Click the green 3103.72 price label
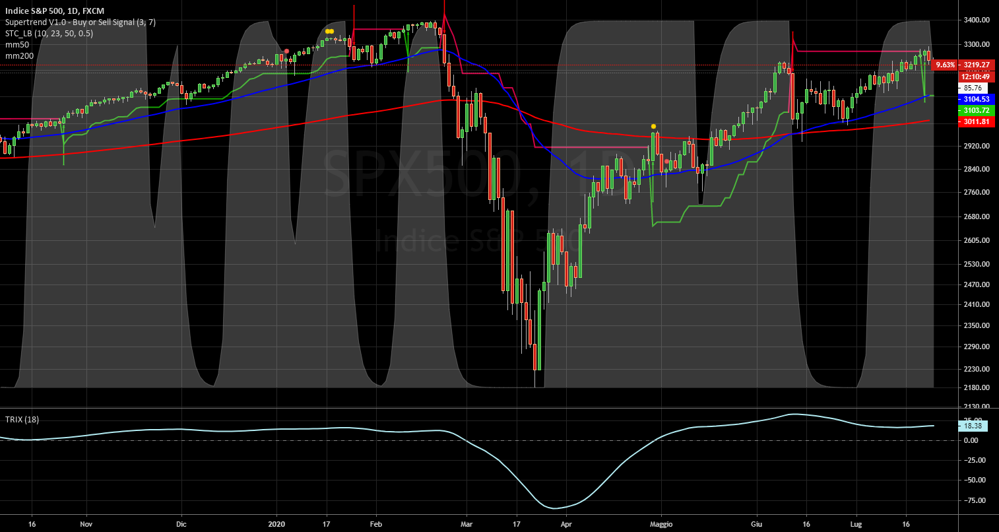The image size is (999, 532). [976, 110]
